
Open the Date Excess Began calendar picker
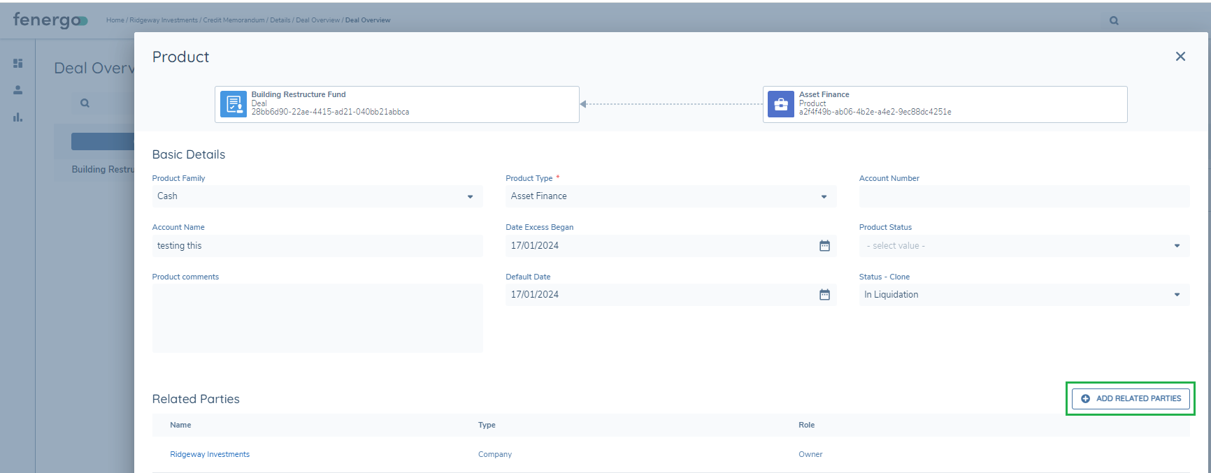coord(824,245)
